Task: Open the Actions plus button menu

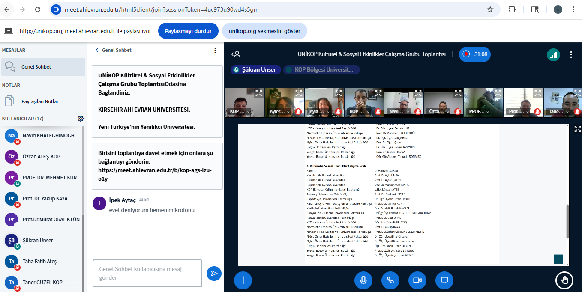Action: pos(243,280)
